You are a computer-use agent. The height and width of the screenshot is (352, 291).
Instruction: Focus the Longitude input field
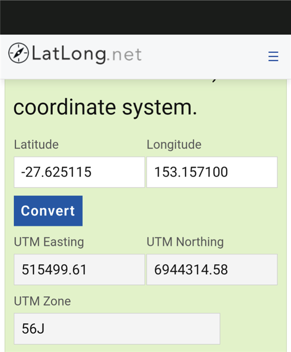tap(212, 172)
